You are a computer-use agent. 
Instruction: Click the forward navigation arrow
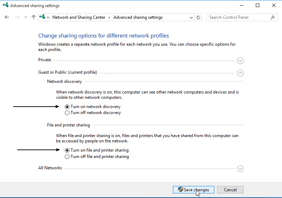(17, 17)
